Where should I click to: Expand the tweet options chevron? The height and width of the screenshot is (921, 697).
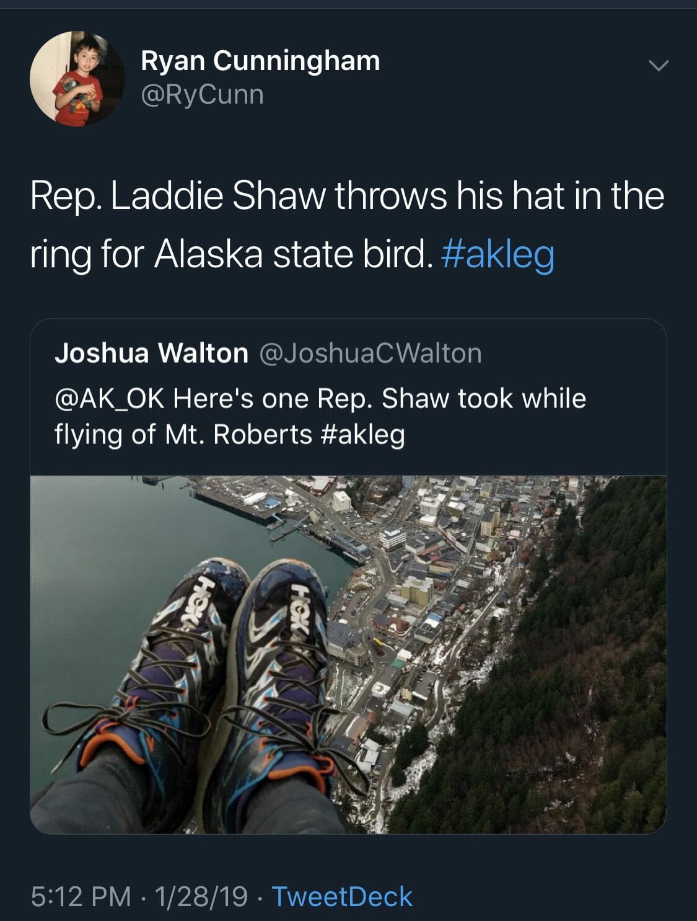[658, 65]
